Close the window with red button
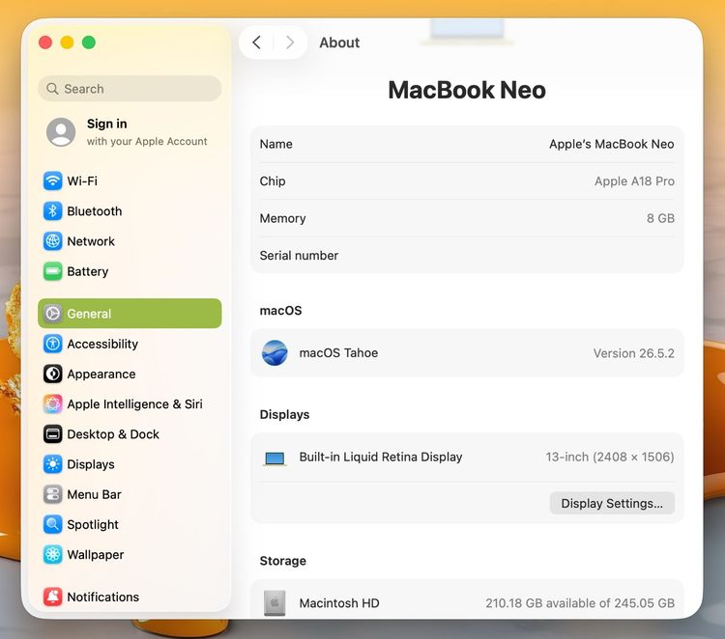Image resolution: width=725 pixels, height=639 pixels. (45, 42)
